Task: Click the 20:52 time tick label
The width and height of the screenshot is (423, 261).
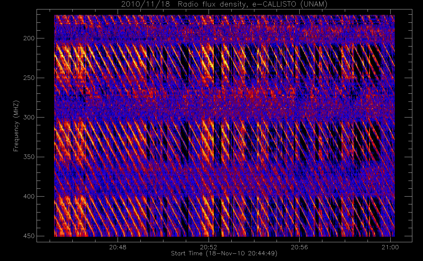Action: point(209,247)
